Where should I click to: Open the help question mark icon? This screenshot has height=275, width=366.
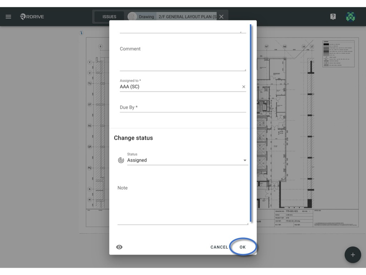(333, 16)
